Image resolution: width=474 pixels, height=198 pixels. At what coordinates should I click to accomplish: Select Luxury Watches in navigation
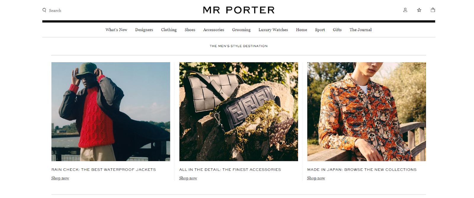273,30
